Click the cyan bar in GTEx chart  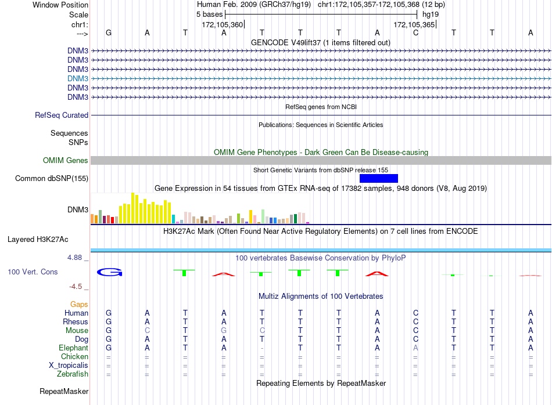(x=173, y=219)
